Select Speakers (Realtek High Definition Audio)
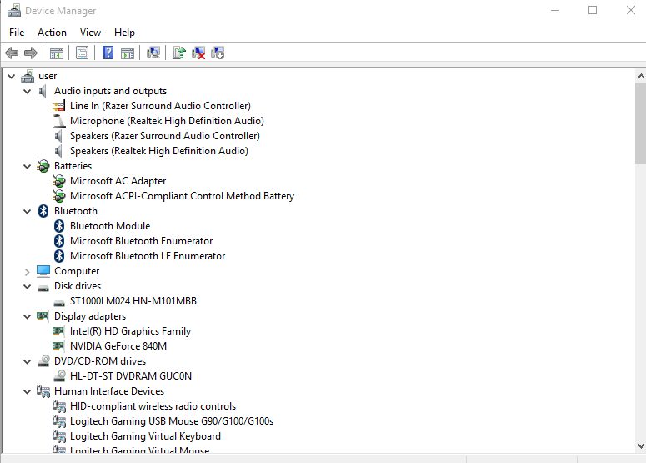646x463 pixels. point(159,151)
